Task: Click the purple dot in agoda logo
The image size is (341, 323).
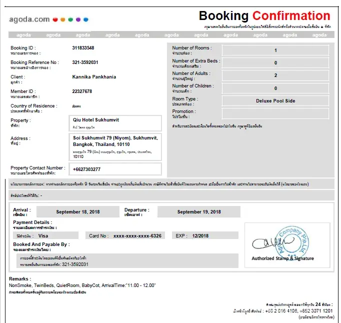Action: 78,19
